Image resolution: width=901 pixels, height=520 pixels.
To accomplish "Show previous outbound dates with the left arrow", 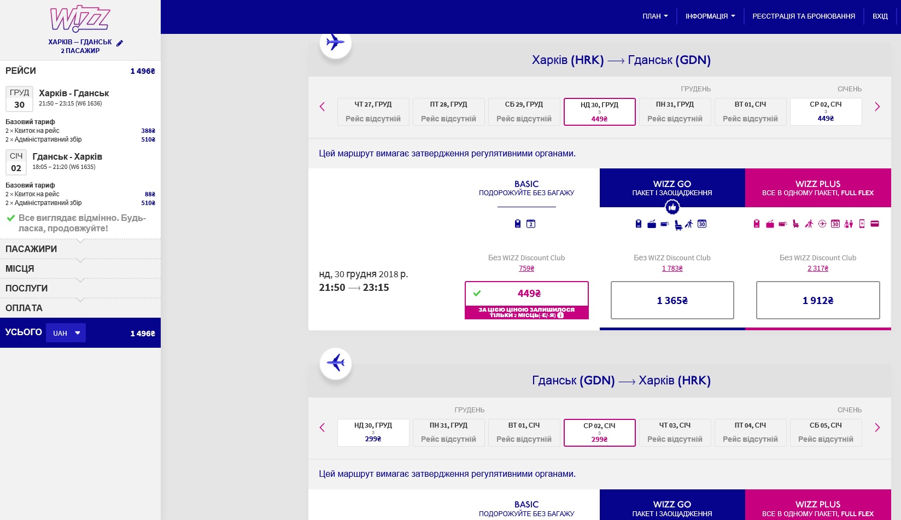I will (322, 107).
